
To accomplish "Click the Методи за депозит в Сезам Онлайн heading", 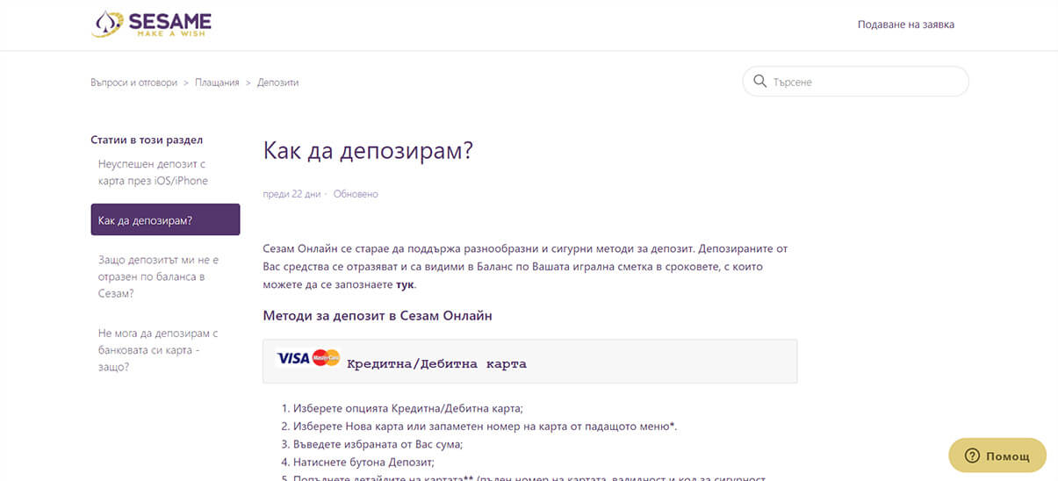I will pos(378,315).
